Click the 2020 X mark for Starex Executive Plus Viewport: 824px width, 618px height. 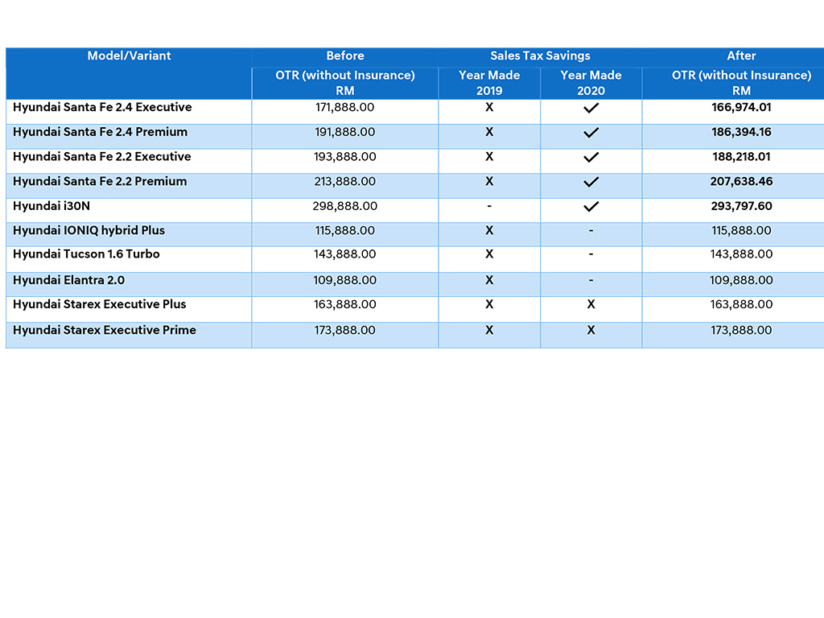pos(591,304)
